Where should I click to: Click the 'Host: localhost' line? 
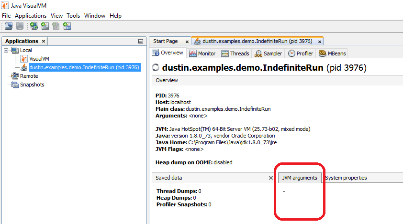pos(173,102)
